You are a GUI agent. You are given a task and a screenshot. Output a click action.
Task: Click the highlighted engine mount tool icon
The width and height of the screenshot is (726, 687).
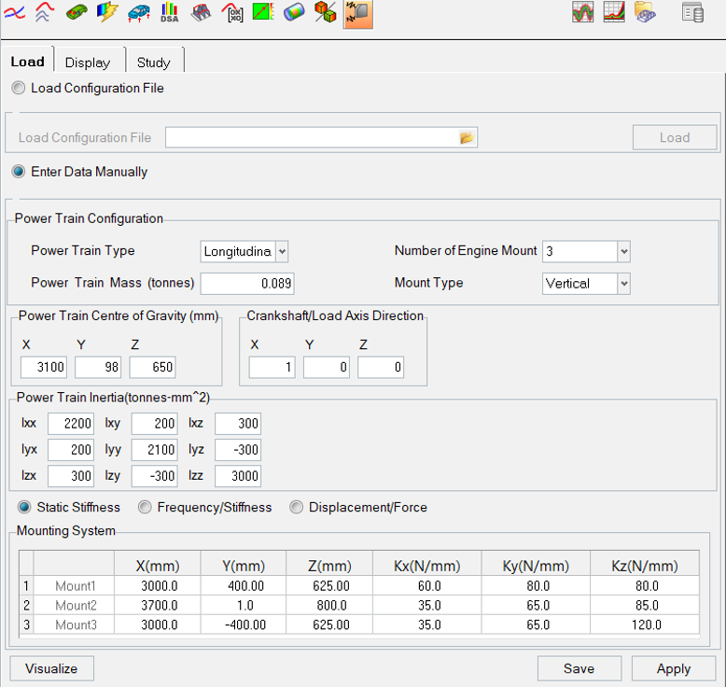point(356,13)
